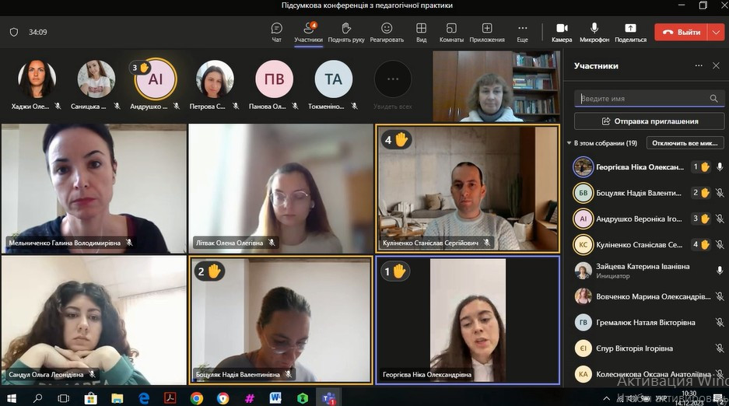The width and height of the screenshot is (729, 406).
Task: Open the Приложения apps icon
Action: pyautogui.click(x=487, y=31)
